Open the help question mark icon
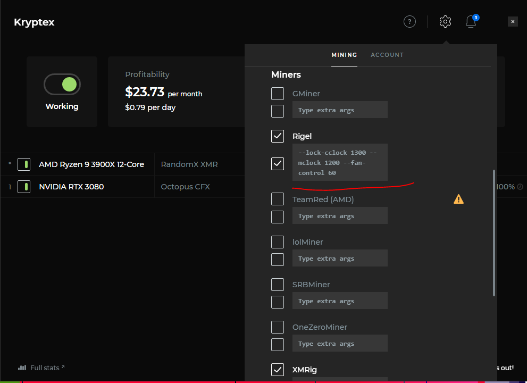This screenshot has height=383, width=527. [409, 22]
